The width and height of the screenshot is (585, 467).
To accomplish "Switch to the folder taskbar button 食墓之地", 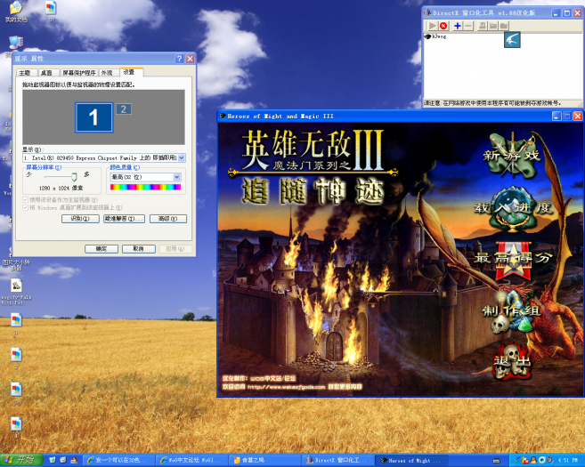I will click(x=264, y=460).
